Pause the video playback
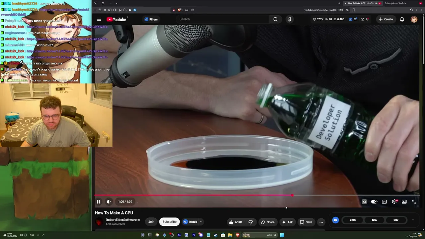Viewport: 425px width, 239px height. click(x=98, y=201)
